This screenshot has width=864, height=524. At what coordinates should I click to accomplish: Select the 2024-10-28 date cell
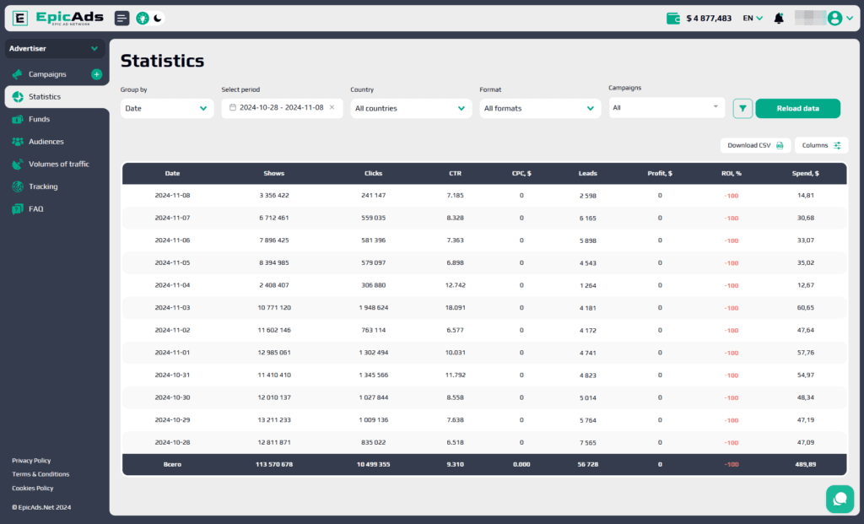pos(172,442)
